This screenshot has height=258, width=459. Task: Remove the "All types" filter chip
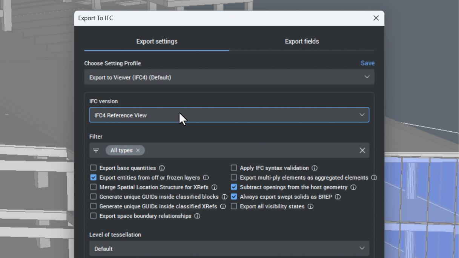[x=138, y=150]
